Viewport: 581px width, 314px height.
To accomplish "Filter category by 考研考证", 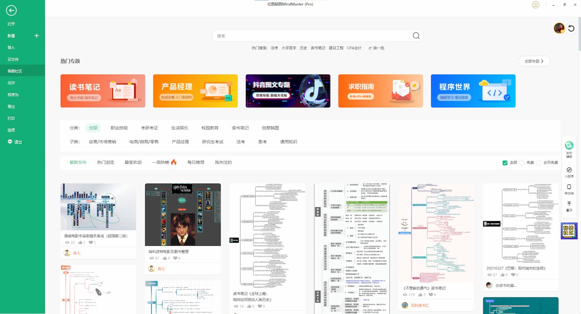I will pyautogui.click(x=149, y=128).
